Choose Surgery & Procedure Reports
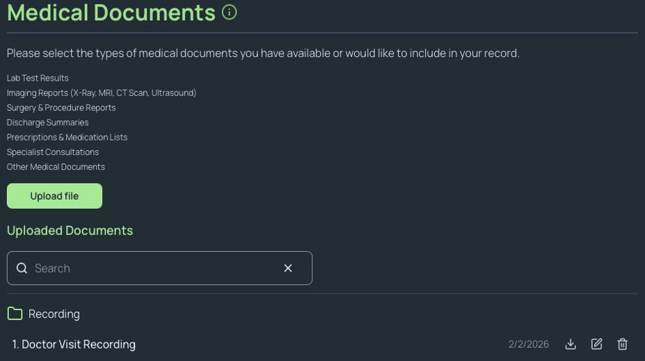Viewport: 645px width, 361px height. click(61, 108)
